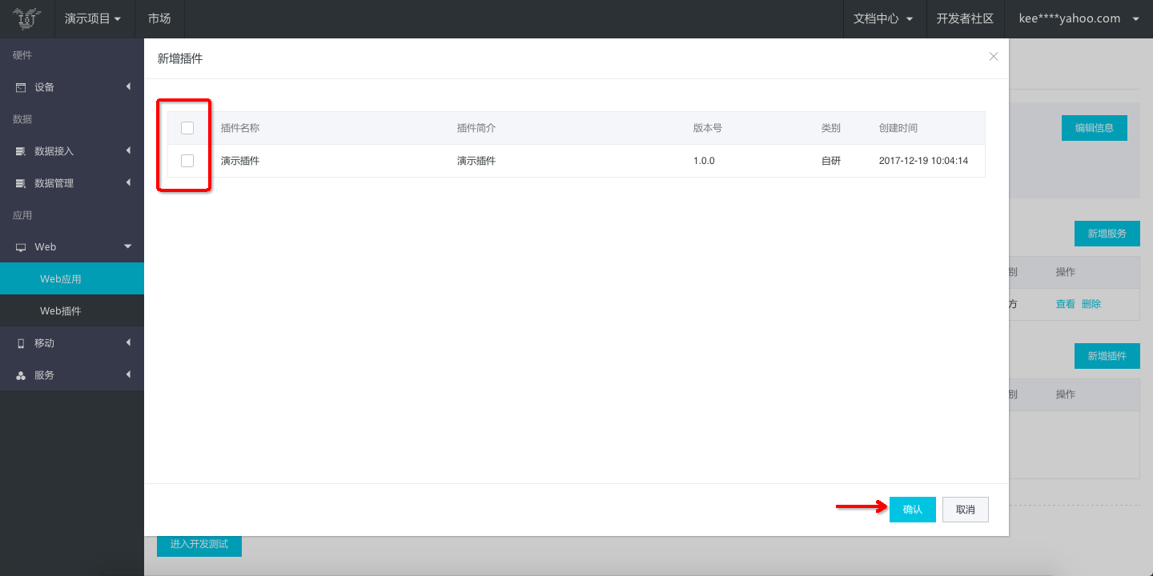Tick the checkbox for 演示插件 row
The height and width of the screenshot is (576, 1153).
[187, 161]
